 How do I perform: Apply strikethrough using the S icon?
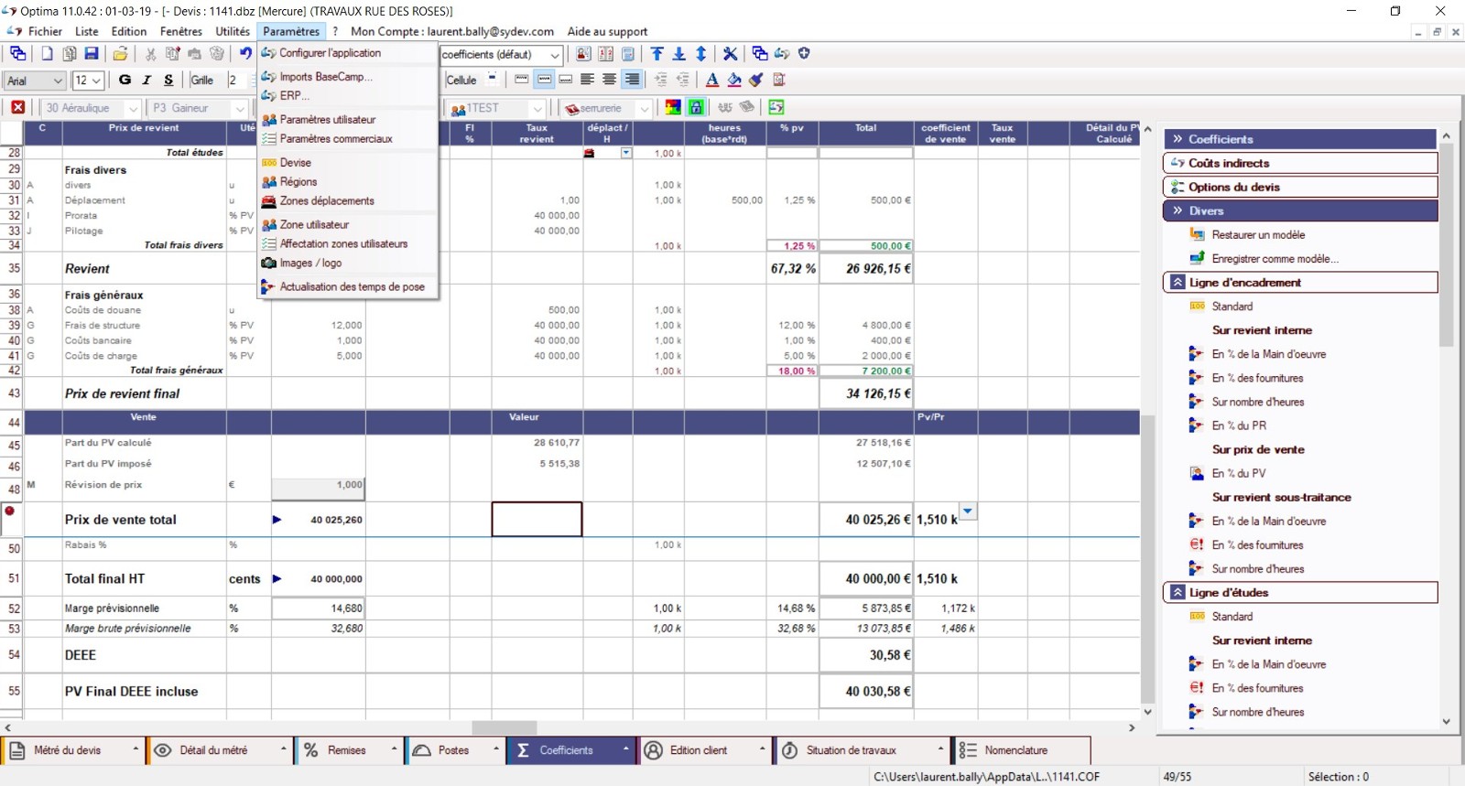[168, 81]
